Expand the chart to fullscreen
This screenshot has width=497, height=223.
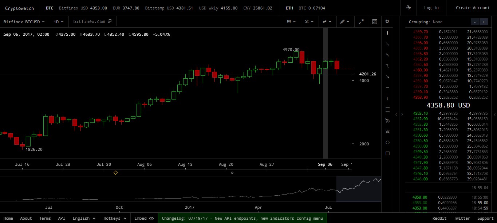pyautogui.click(x=361, y=21)
